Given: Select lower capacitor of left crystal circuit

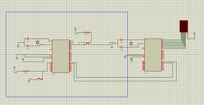Looking at the screenshot, I should pos(28,46).
